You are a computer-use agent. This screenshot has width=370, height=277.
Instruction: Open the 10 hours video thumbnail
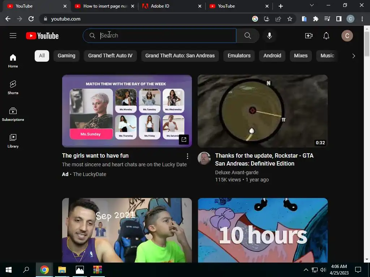(x=263, y=230)
